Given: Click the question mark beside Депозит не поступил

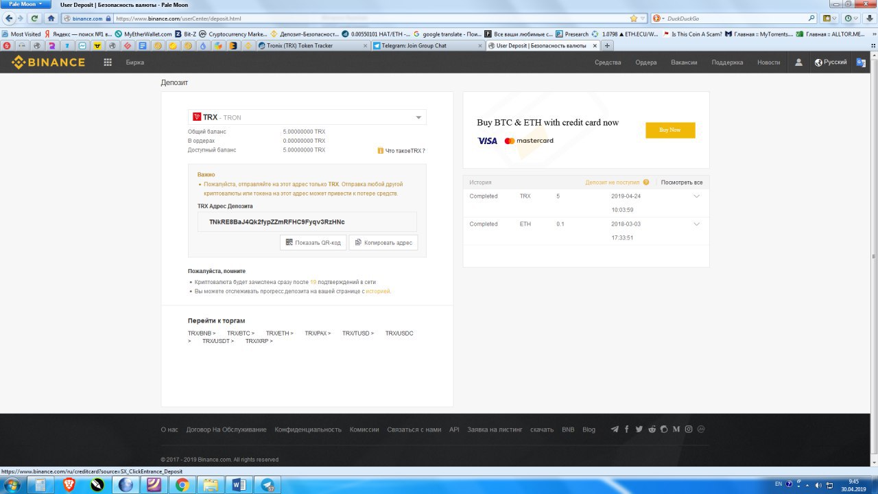Looking at the screenshot, I should 646,183.
